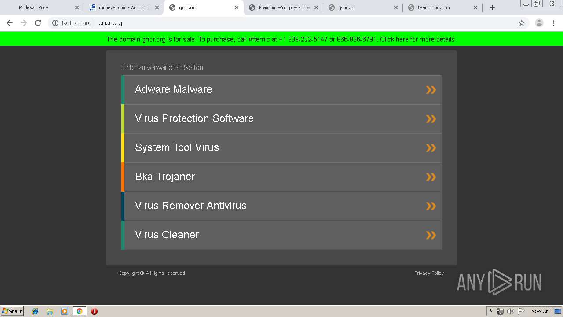Click 'Links zu verwandten Seiten' heading
The width and height of the screenshot is (563, 317).
tap(162, 67)
